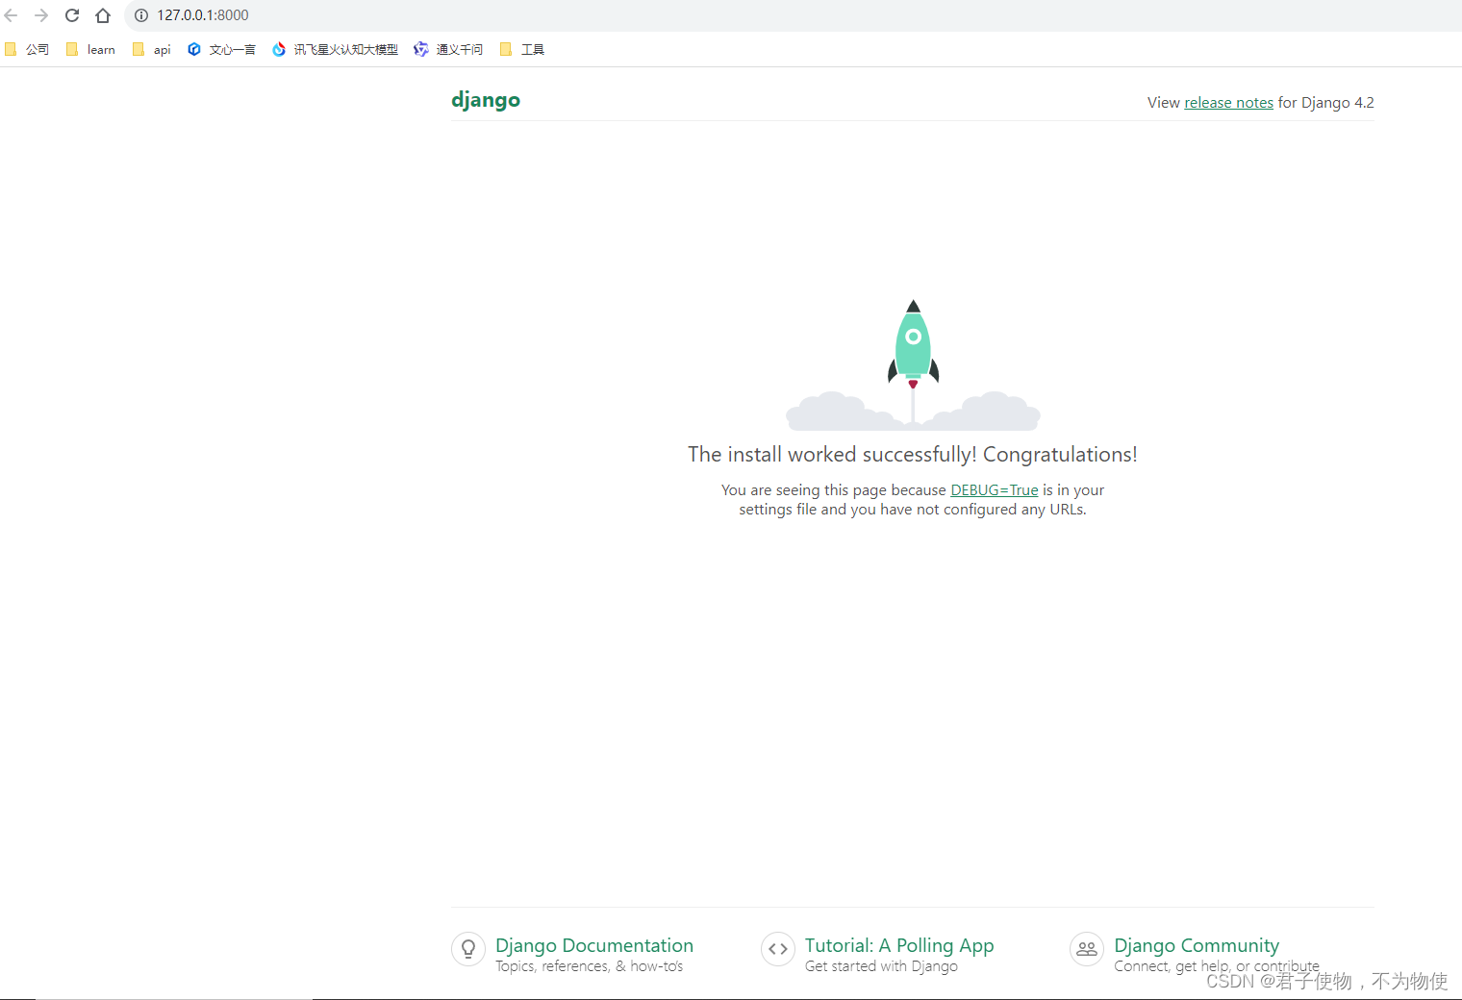This screenshot has width=1462, height=1000.
Task: Open the release notes link
Action: (1228, 103)
